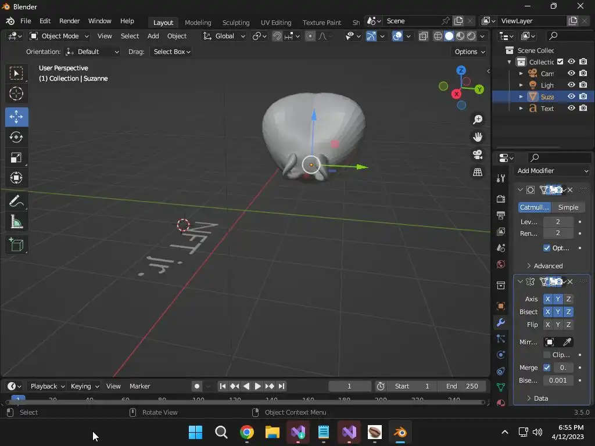This screenshot has height=446, width=595.
Task: Select the Measure tool
Action: [x=16, y=222]
